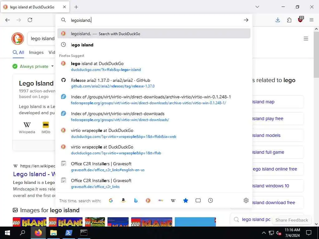319x239 pixels.
Task: Select the 'lego island' history suggestion
Action: coord(154,45)
